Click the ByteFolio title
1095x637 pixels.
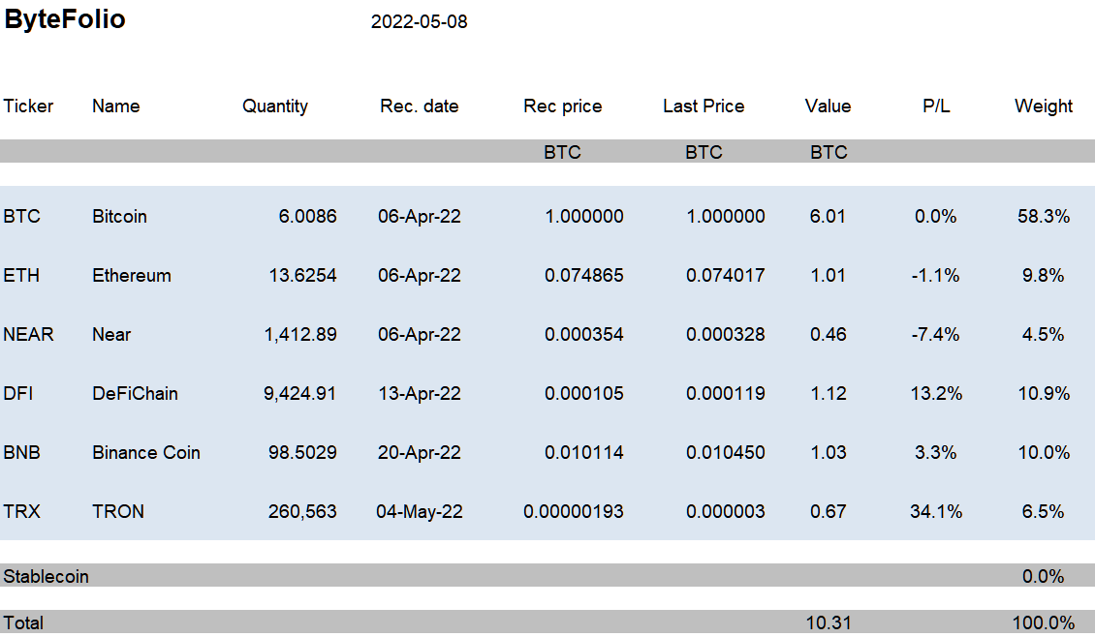(65, 19)
